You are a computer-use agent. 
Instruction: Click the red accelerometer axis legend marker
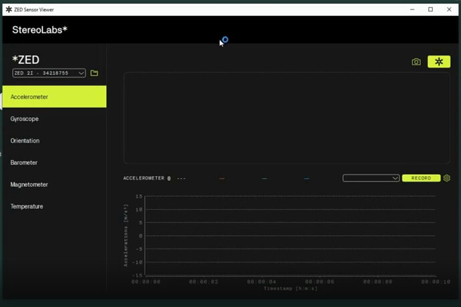coord(222,179)
